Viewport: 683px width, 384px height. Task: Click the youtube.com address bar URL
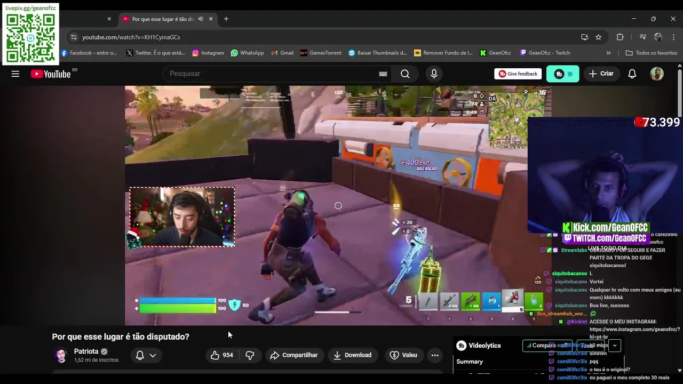click(131, 37)
